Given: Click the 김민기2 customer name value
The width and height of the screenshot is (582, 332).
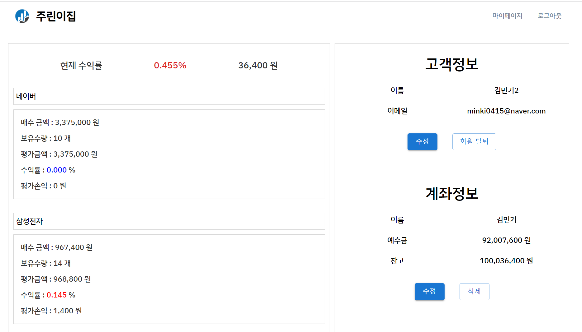Looking at the screenshot, I should point(506,90).
